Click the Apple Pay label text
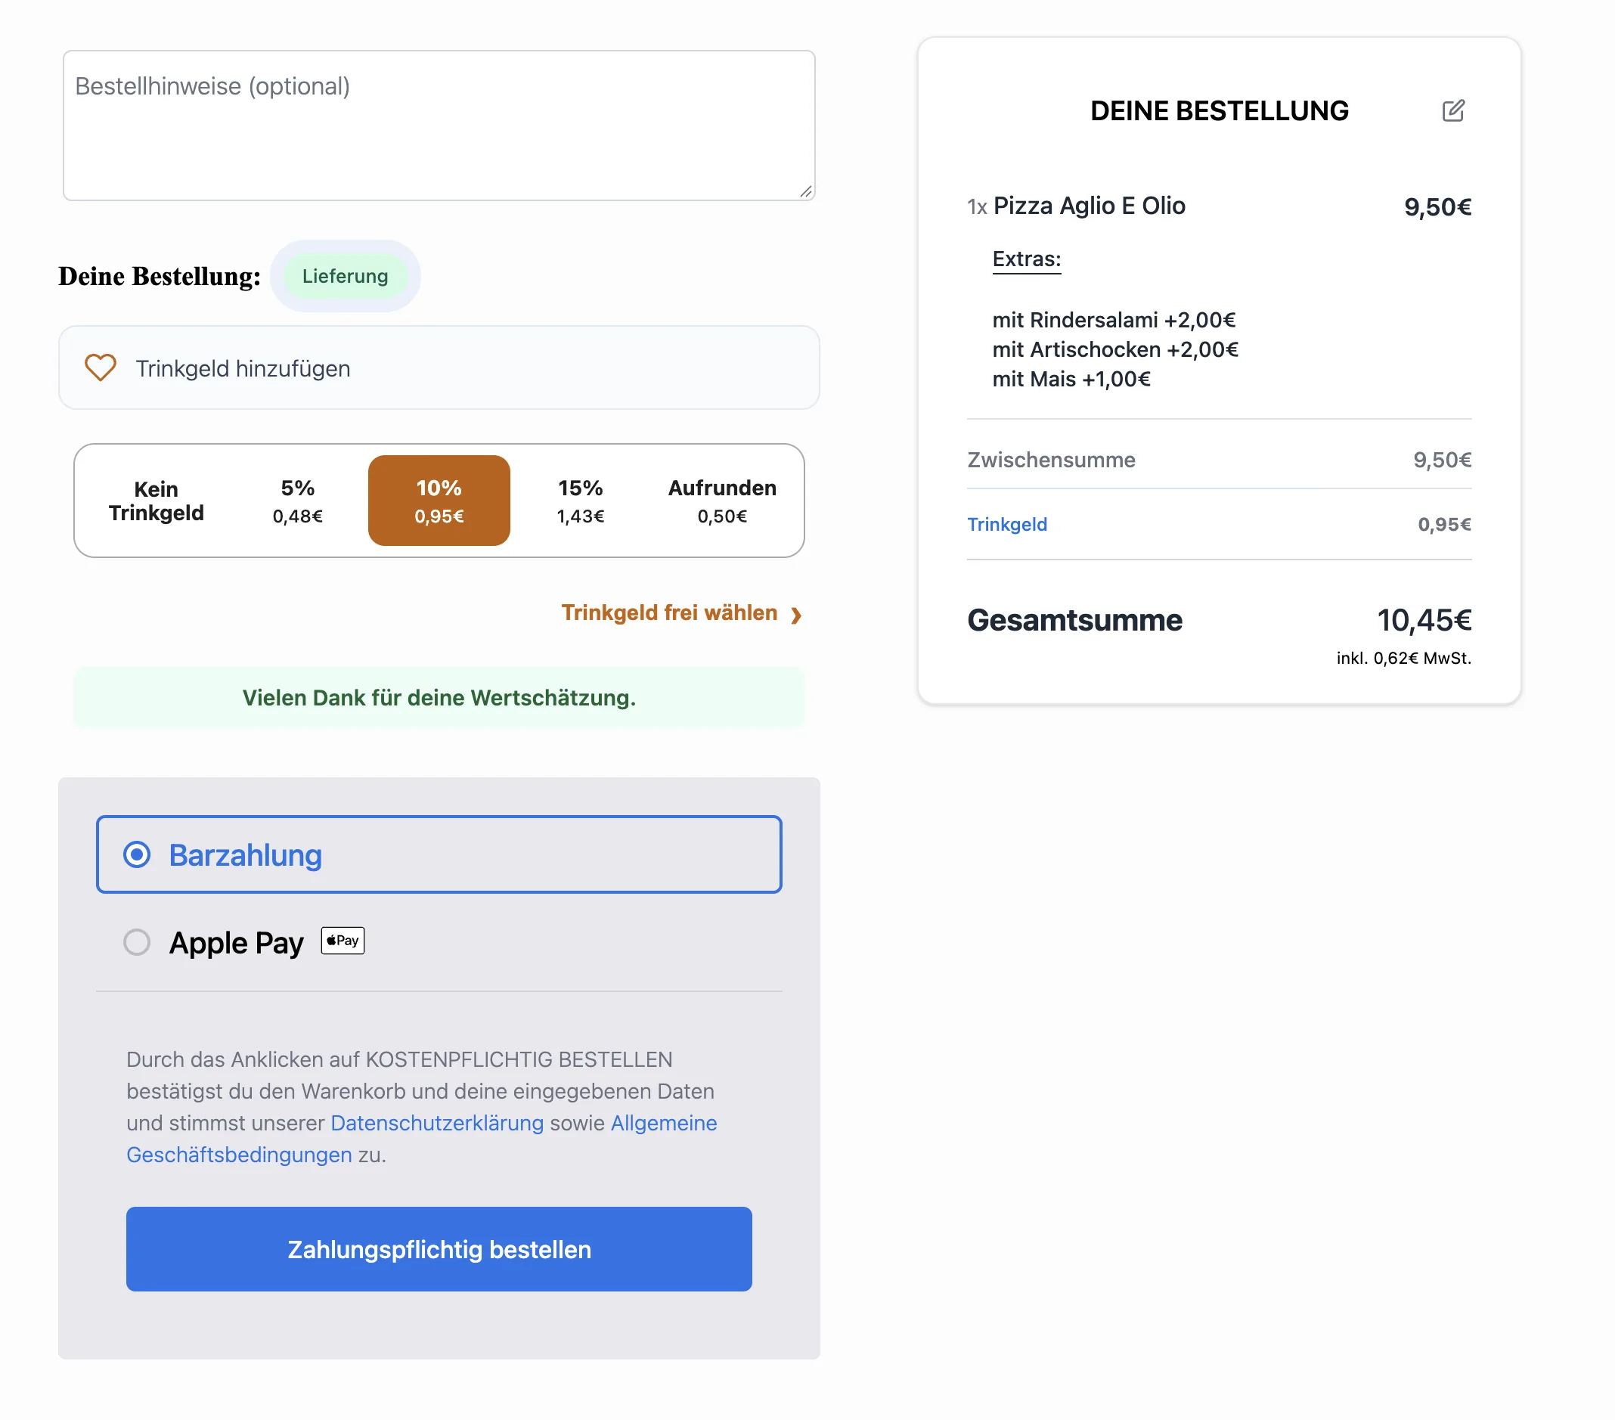 coord(235,943)
